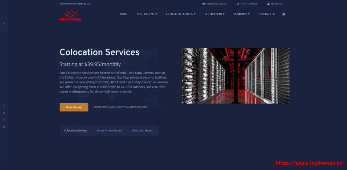Click the Starting at $39.95/monthly text
Image resolution: width=347 pixels, height=170 pixels.
(90, 64)
